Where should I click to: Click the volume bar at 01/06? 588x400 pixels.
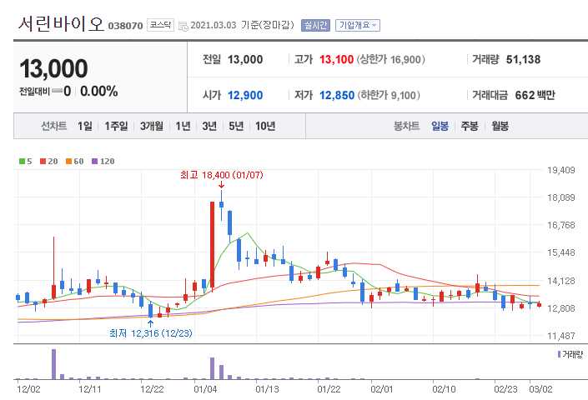(212, 368)
